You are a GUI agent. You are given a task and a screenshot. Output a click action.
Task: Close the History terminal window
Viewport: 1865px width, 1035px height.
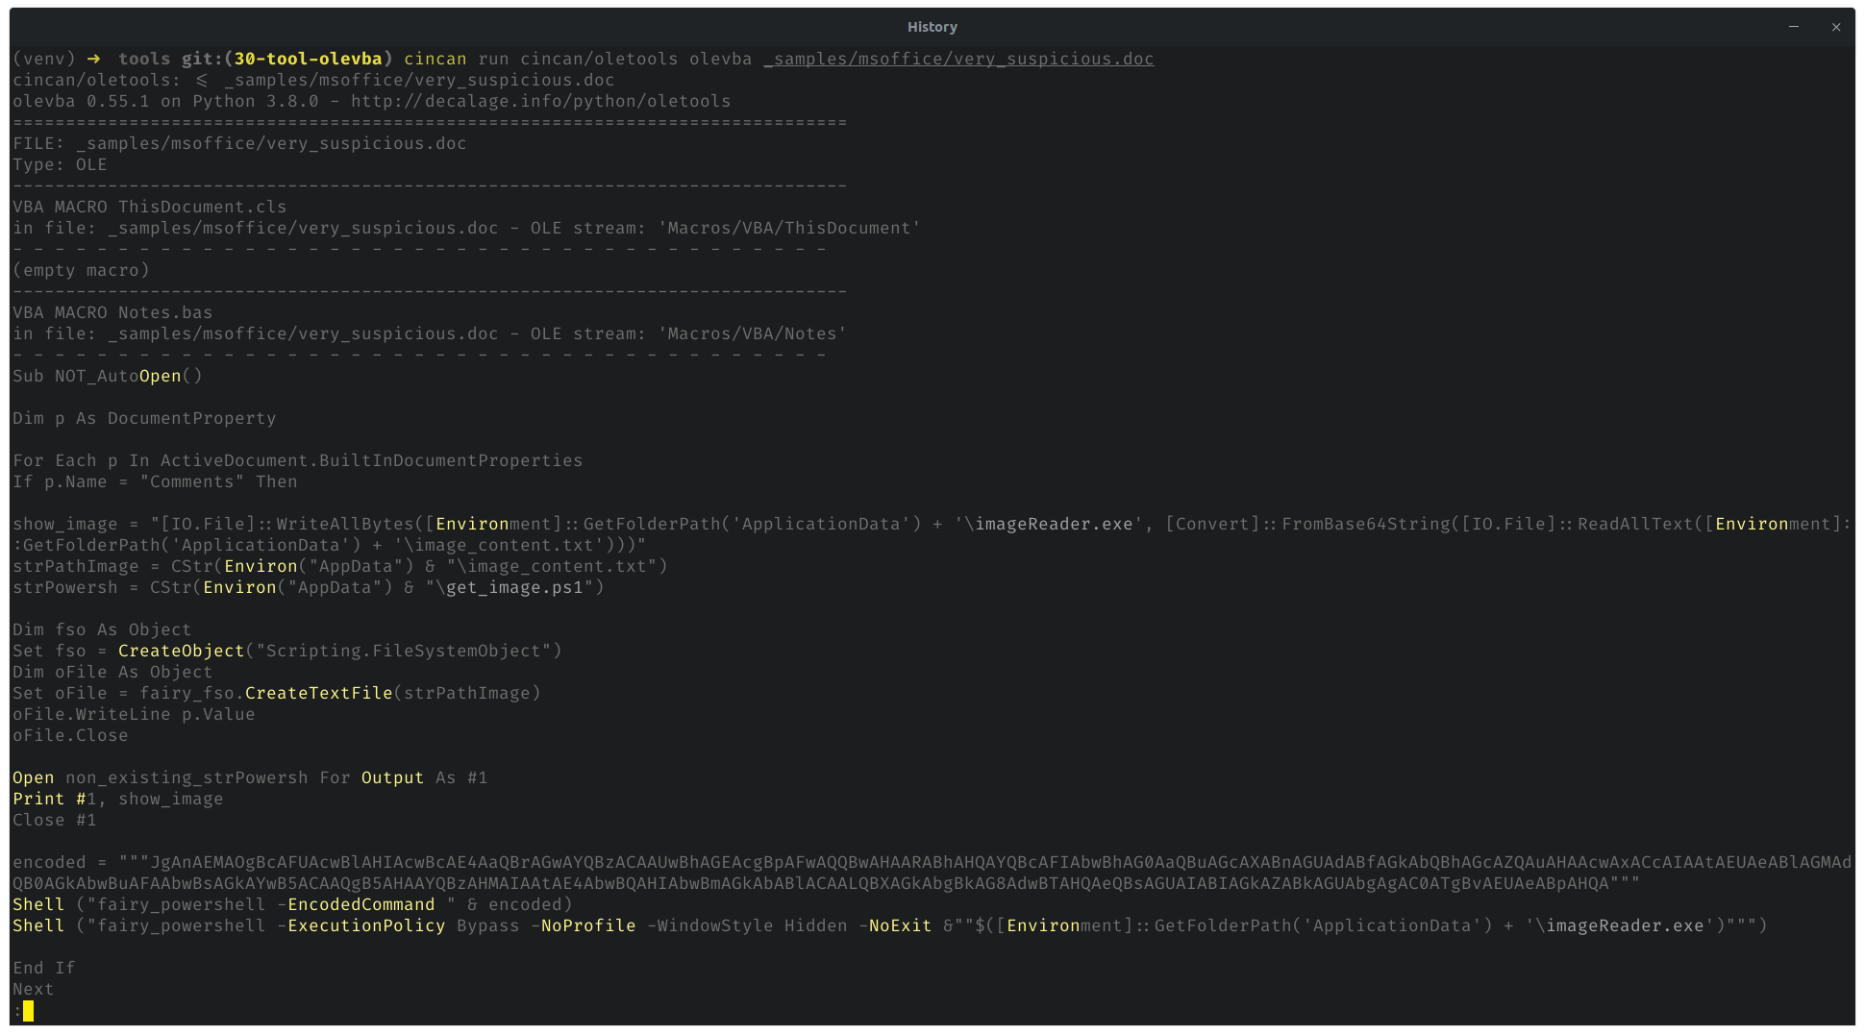coord(1836,27)
